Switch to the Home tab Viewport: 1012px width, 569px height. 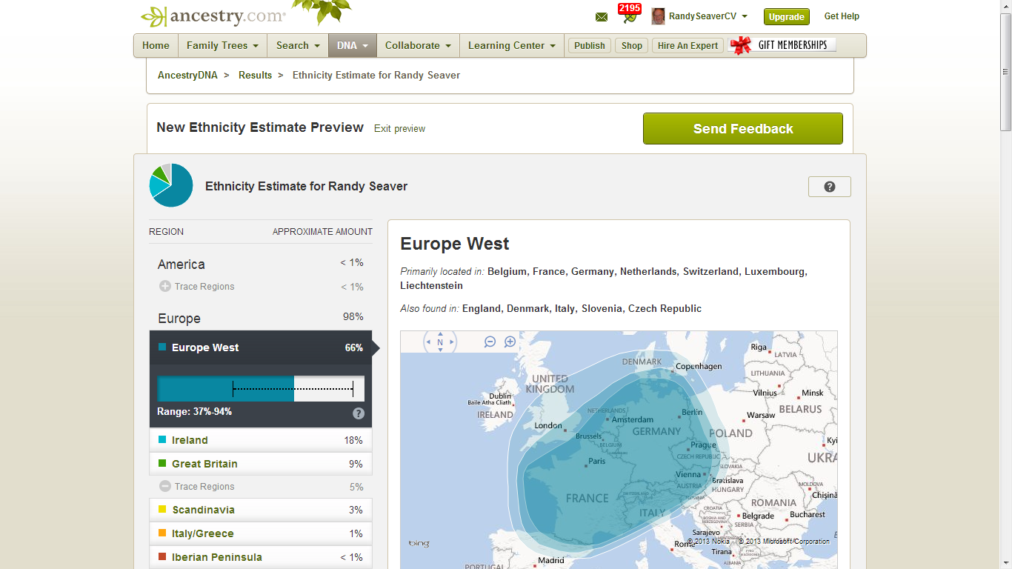[156, 45]
